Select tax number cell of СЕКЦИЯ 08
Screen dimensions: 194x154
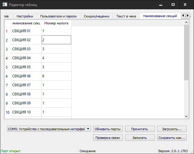tap(56, 94)
